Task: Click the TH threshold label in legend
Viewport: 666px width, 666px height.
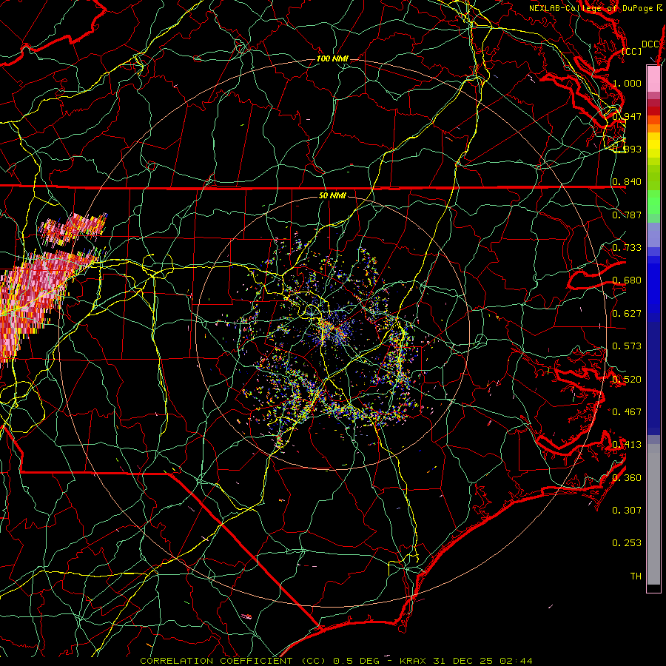Action: click(636, 576)
